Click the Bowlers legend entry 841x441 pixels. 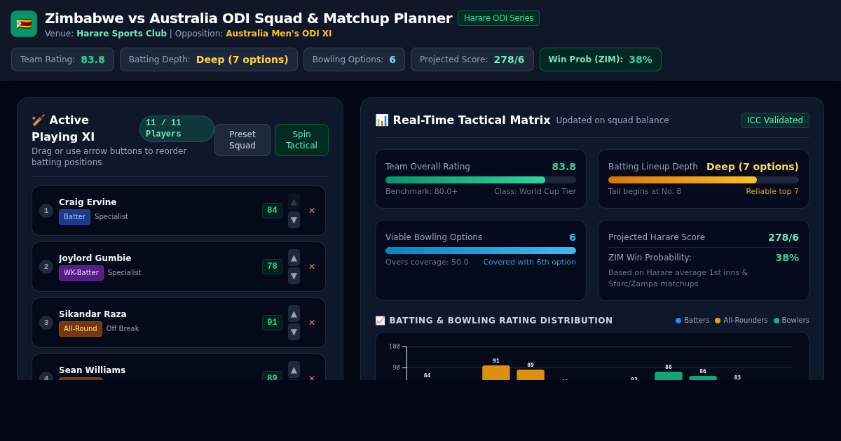click(x=791, y=321)
